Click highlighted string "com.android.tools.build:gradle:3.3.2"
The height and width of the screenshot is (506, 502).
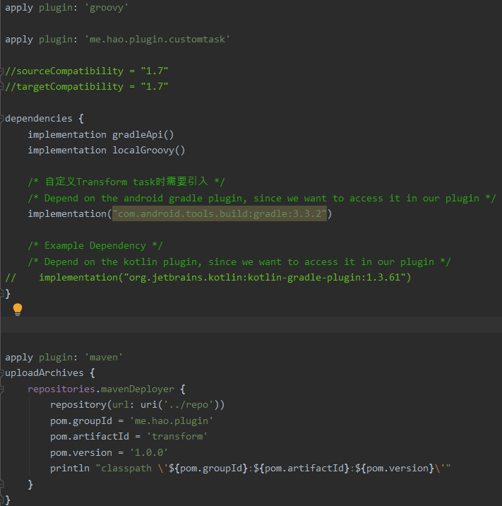pyautogui.click(x=220, y=213)
